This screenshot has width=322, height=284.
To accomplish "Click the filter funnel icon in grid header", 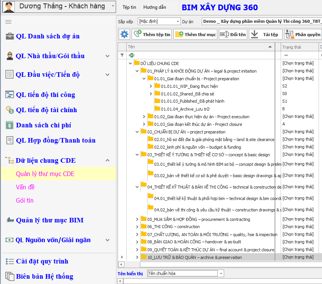I will click(122, 55).
